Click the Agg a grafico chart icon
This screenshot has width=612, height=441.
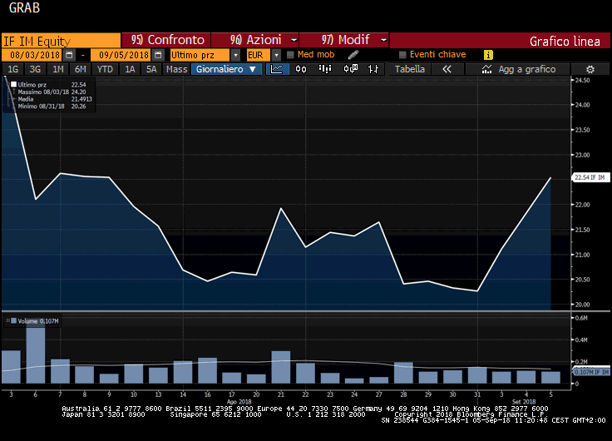point(486,69)
